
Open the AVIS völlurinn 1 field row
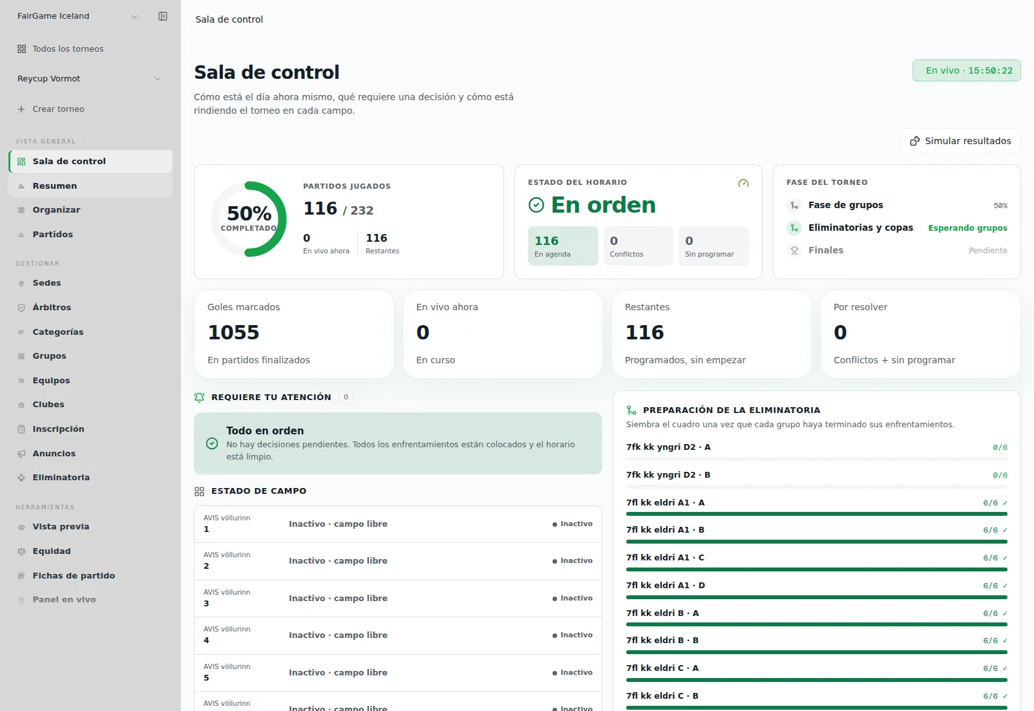(x=398, y=524)
